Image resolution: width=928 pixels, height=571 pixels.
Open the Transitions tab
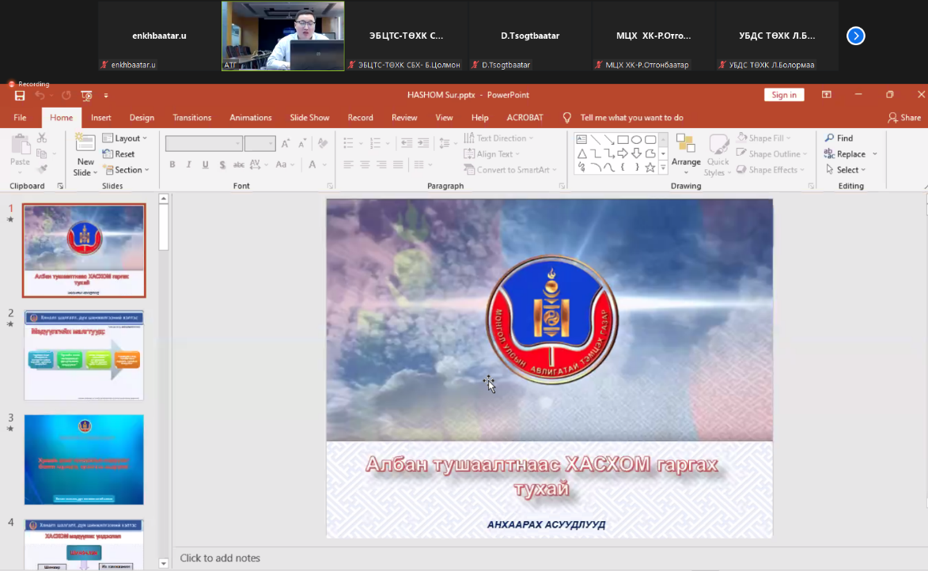point(191,118)
